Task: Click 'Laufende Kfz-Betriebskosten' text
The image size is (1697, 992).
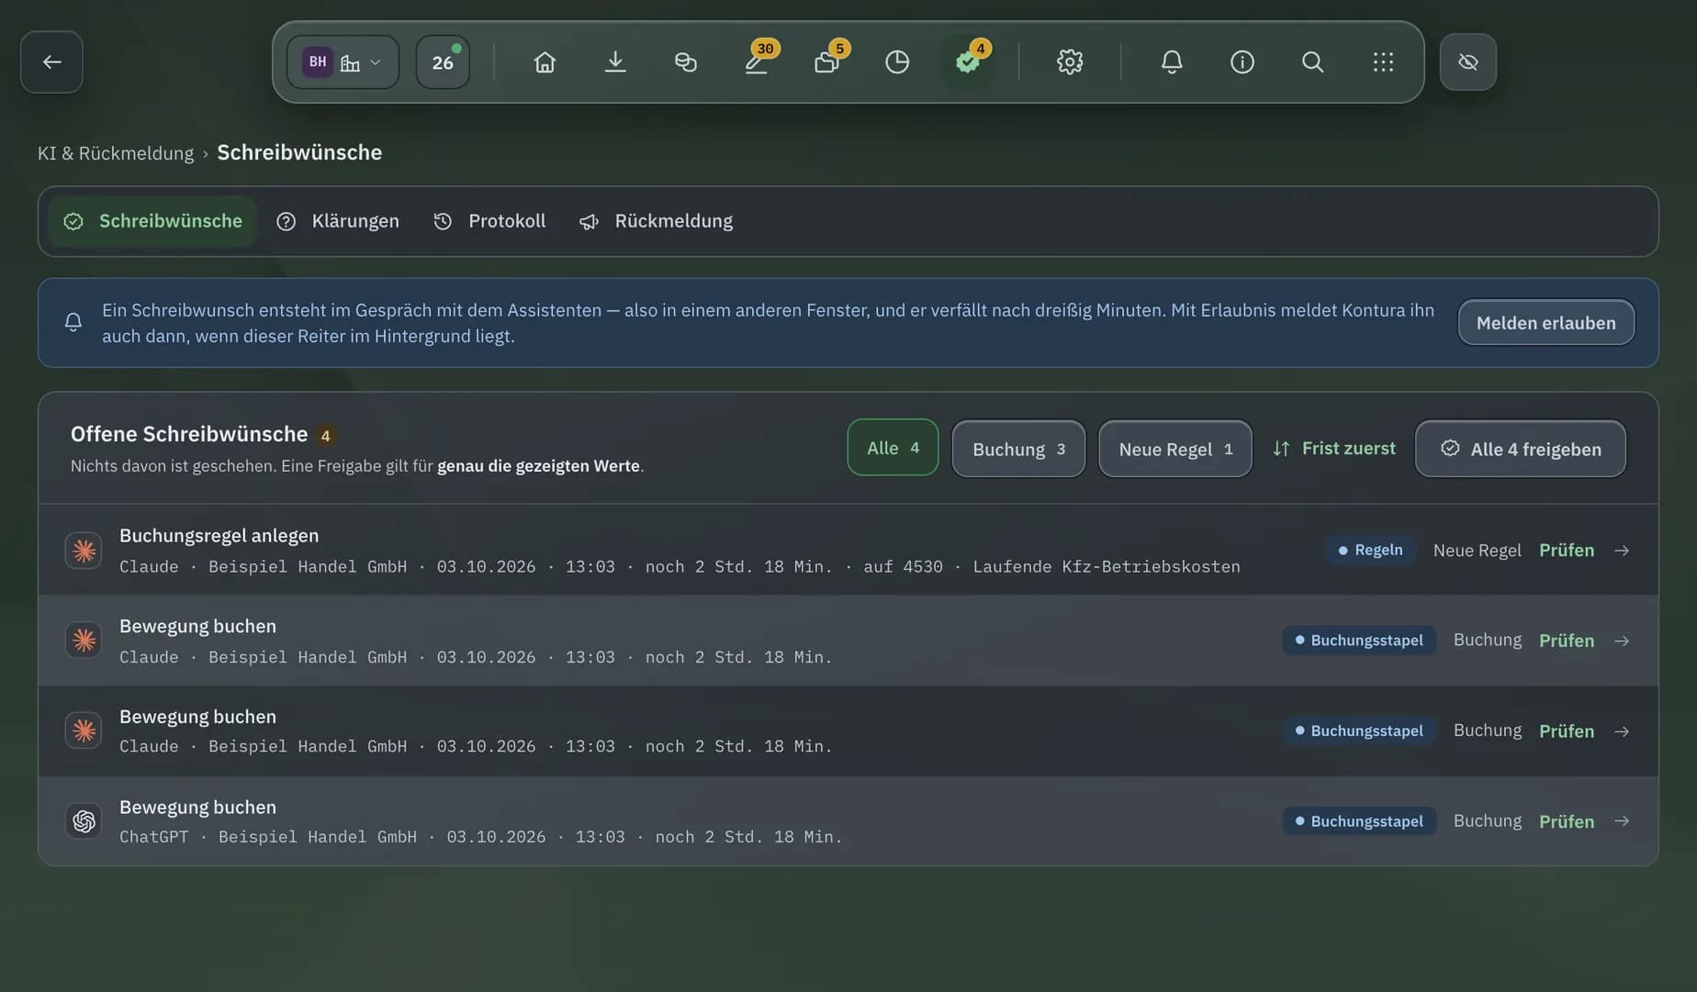Action: tap(1107, 566)
